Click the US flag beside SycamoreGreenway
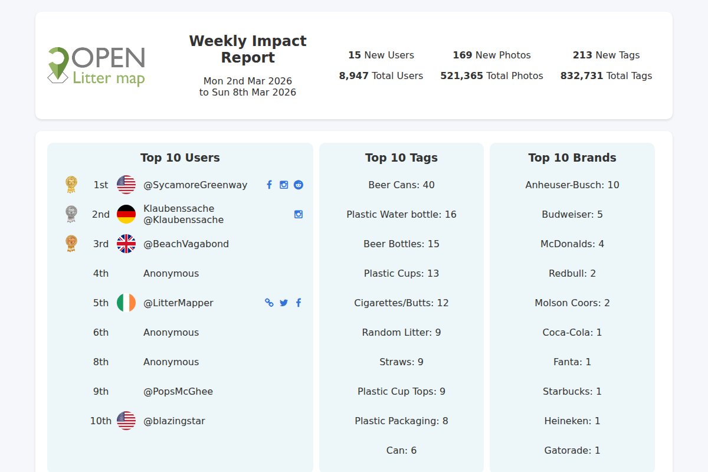This screenshot has height=472, width=708. point(126,185)
